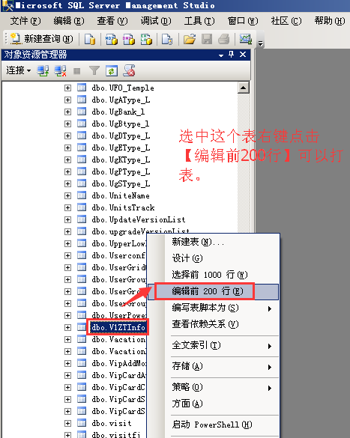Click the Database Engine Query icon
This screenshot has width=350, height=438.
tap(90, 39)
